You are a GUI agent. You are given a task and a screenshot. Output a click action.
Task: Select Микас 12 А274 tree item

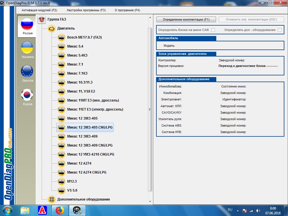[x=79, y=163]
